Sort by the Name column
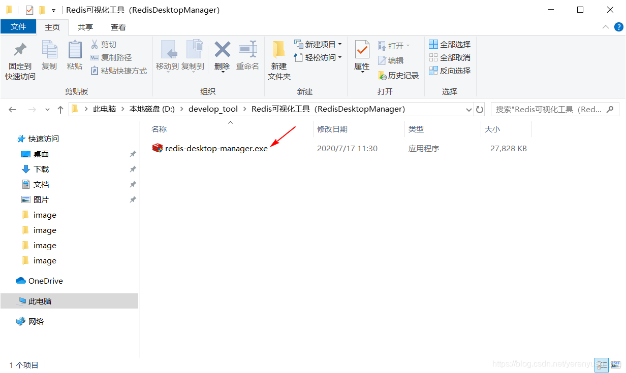 159,129
